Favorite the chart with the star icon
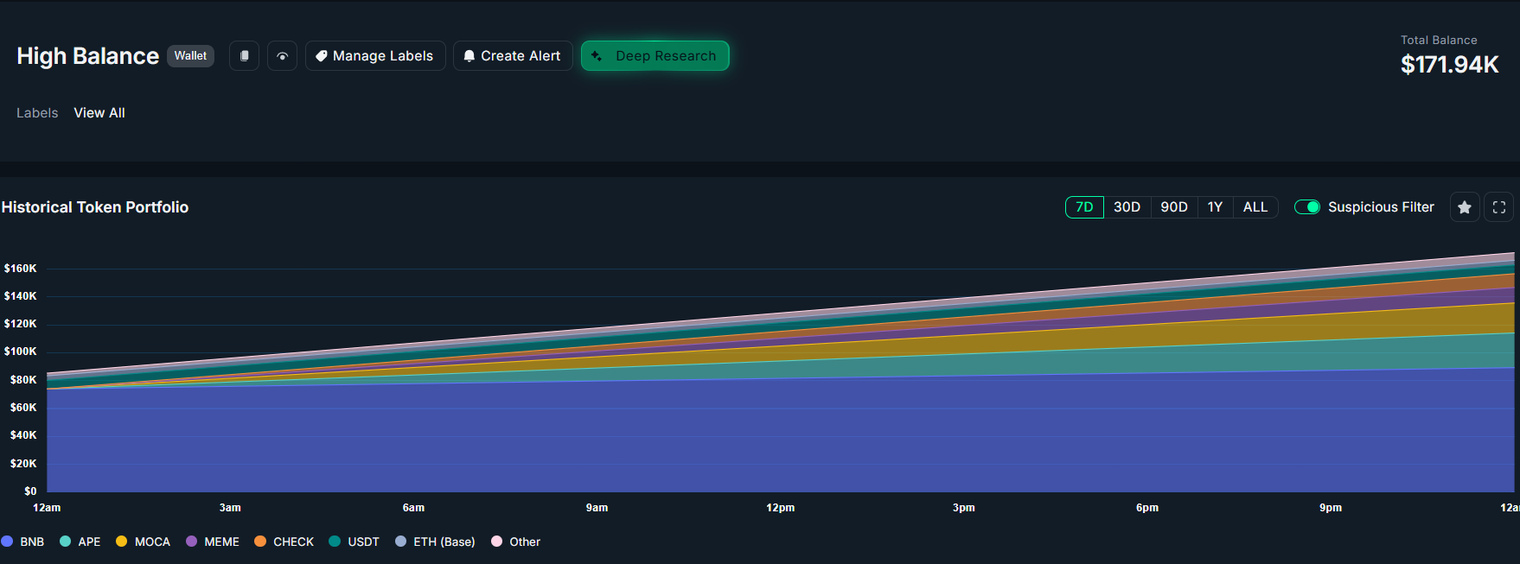1520x564 pixels. click(1464, 207)
